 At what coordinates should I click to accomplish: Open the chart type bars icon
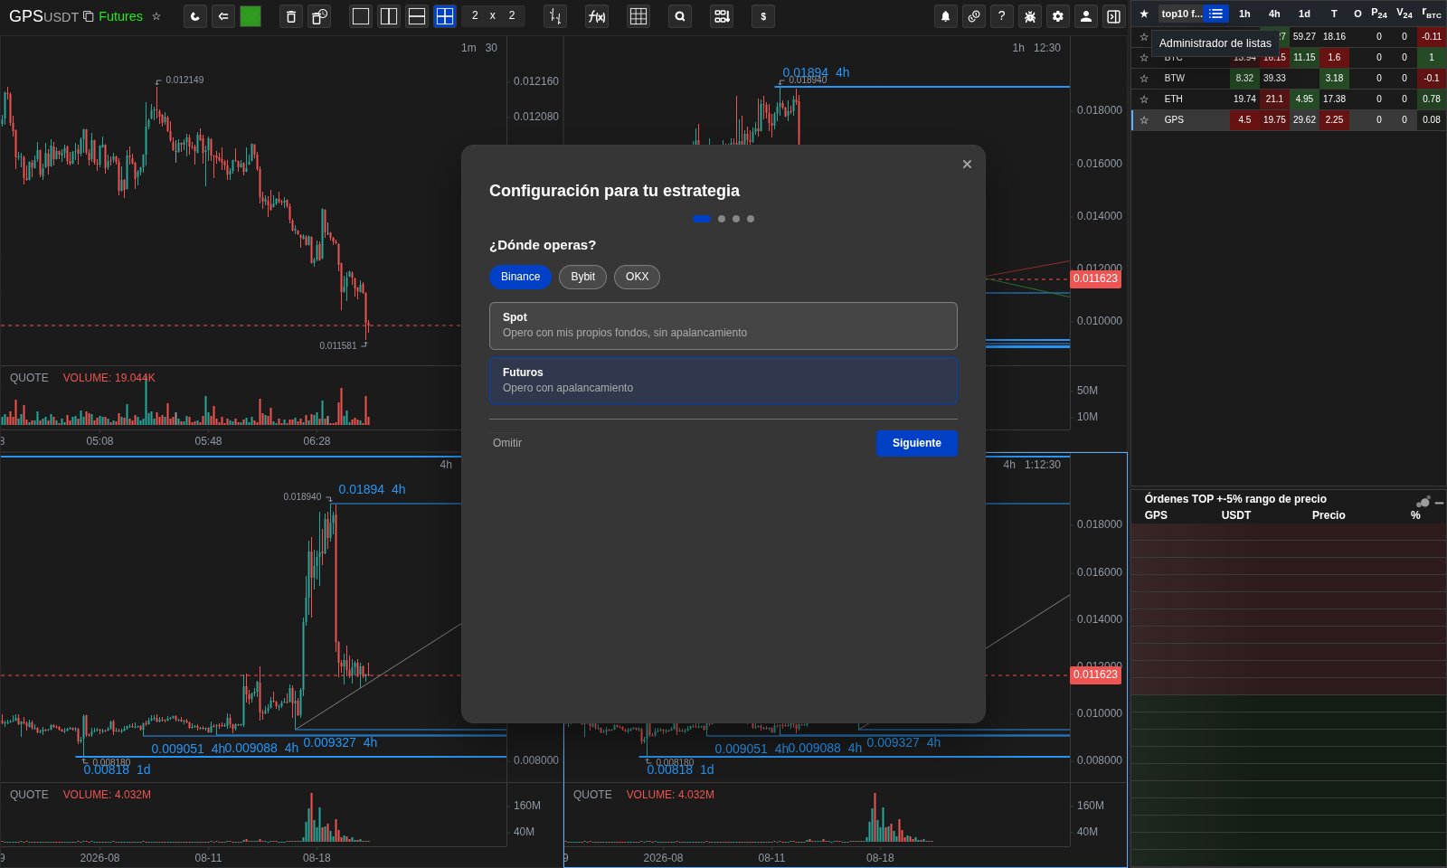555,16
